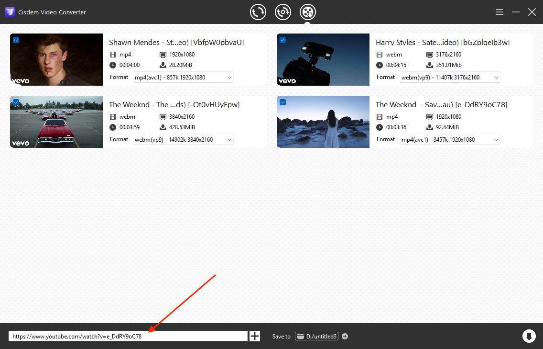
Task: Click the clock icon beside 00:03:36
Action: tap(379, 127)
